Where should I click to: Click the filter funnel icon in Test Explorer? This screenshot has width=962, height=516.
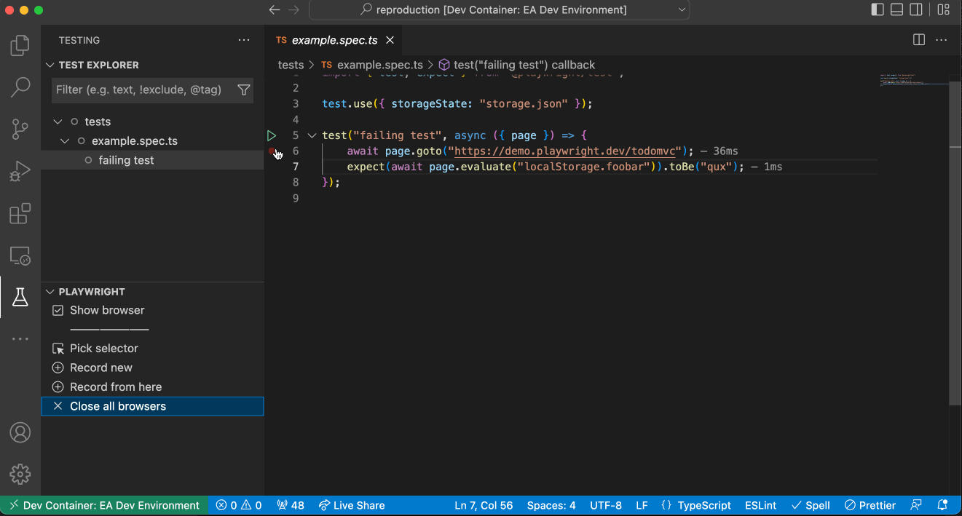244,90
